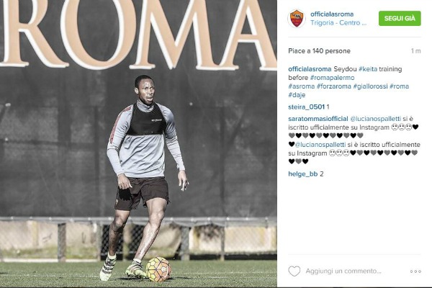The height and width of the screenshot is (288, 432).
Task: View Piace a 140 persone likes list
Action: (x=319, y=51)
